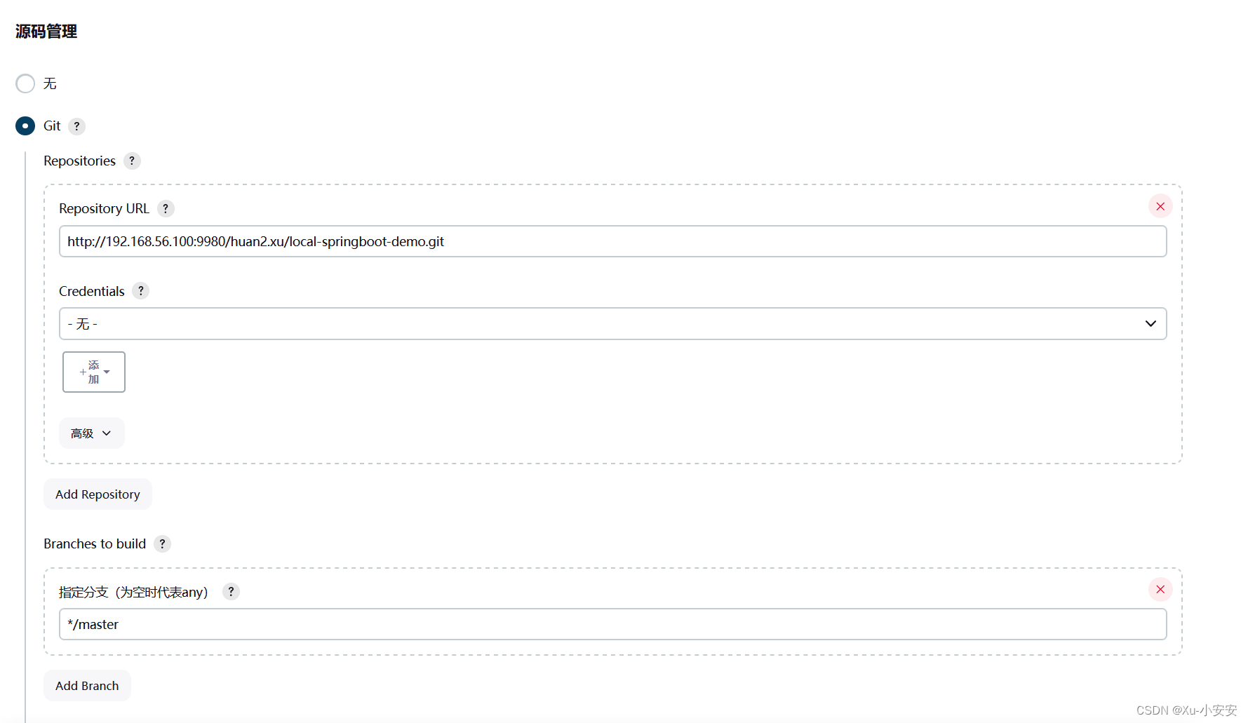Image resolution: width=1248 pixels, height=723 pixels.
Task: Open help for 指定分支 branch field
Action: tap(231, 592)
